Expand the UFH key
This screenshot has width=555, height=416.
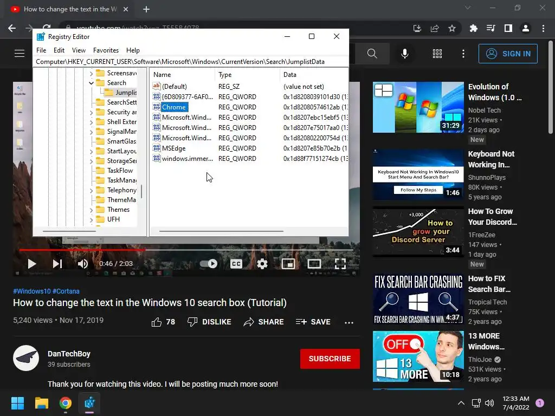pos(91,220)
